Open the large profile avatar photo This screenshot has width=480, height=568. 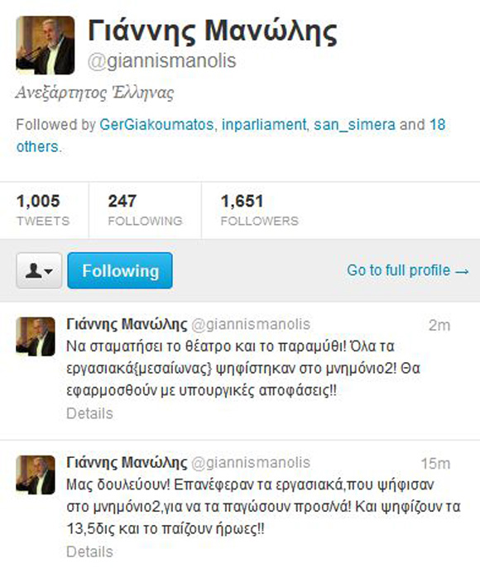pyautogui.click(x=46, y=45)
